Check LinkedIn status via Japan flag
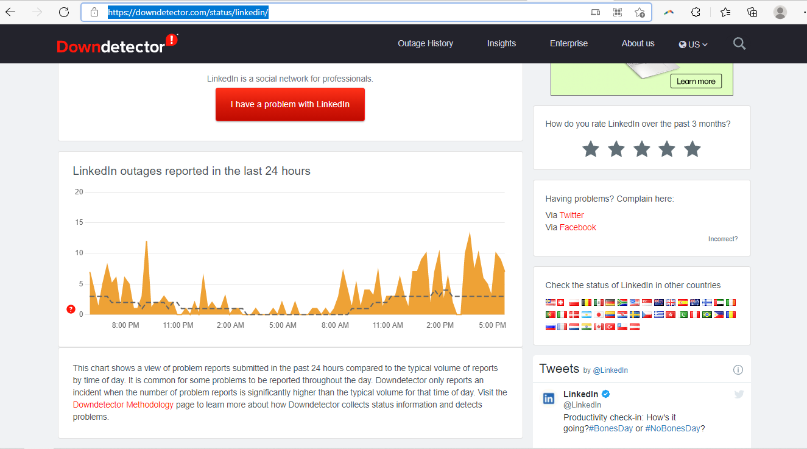Screen dimensions: 807x449 click(599, 314)
